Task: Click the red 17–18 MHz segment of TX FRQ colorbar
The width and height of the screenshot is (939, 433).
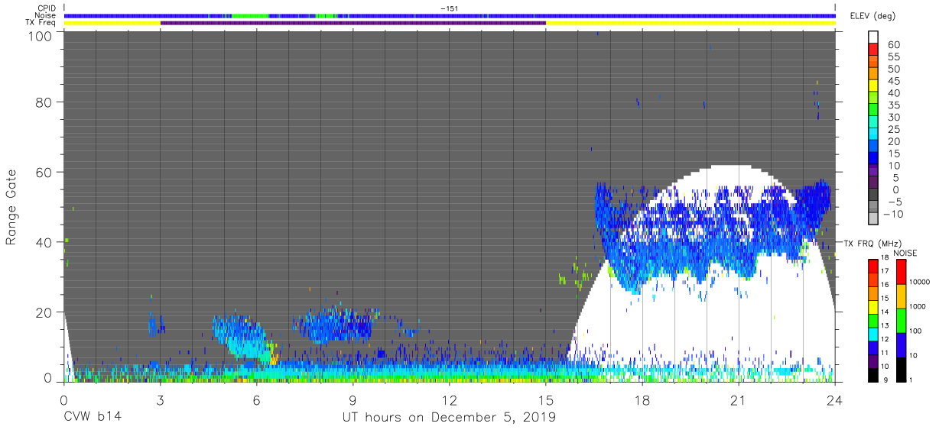Action: tap(873, 265)
